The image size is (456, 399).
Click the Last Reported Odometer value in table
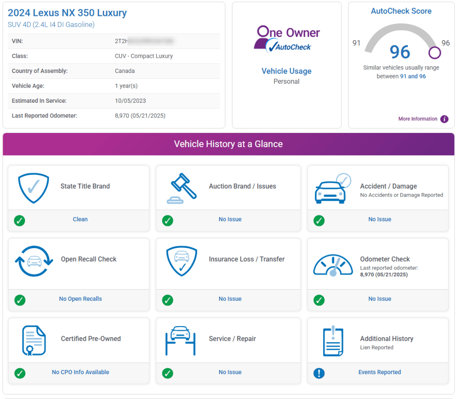(x=140, y=116)
